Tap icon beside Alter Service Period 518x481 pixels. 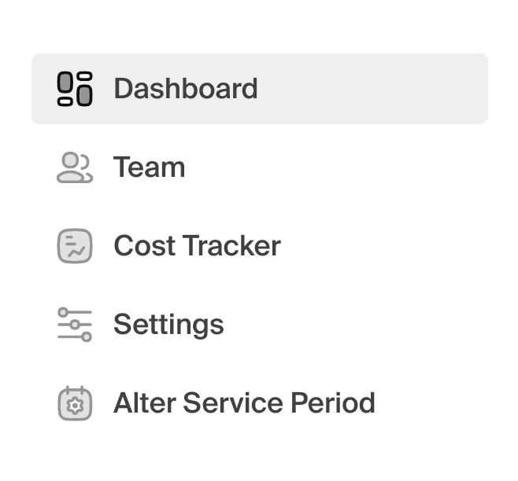point(75,403)
